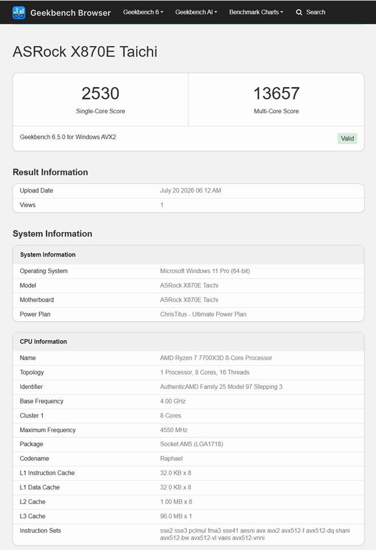Click the Identifier label
Image resolution: width=376 pixels, height=550 pixels.
click(31, 387)
